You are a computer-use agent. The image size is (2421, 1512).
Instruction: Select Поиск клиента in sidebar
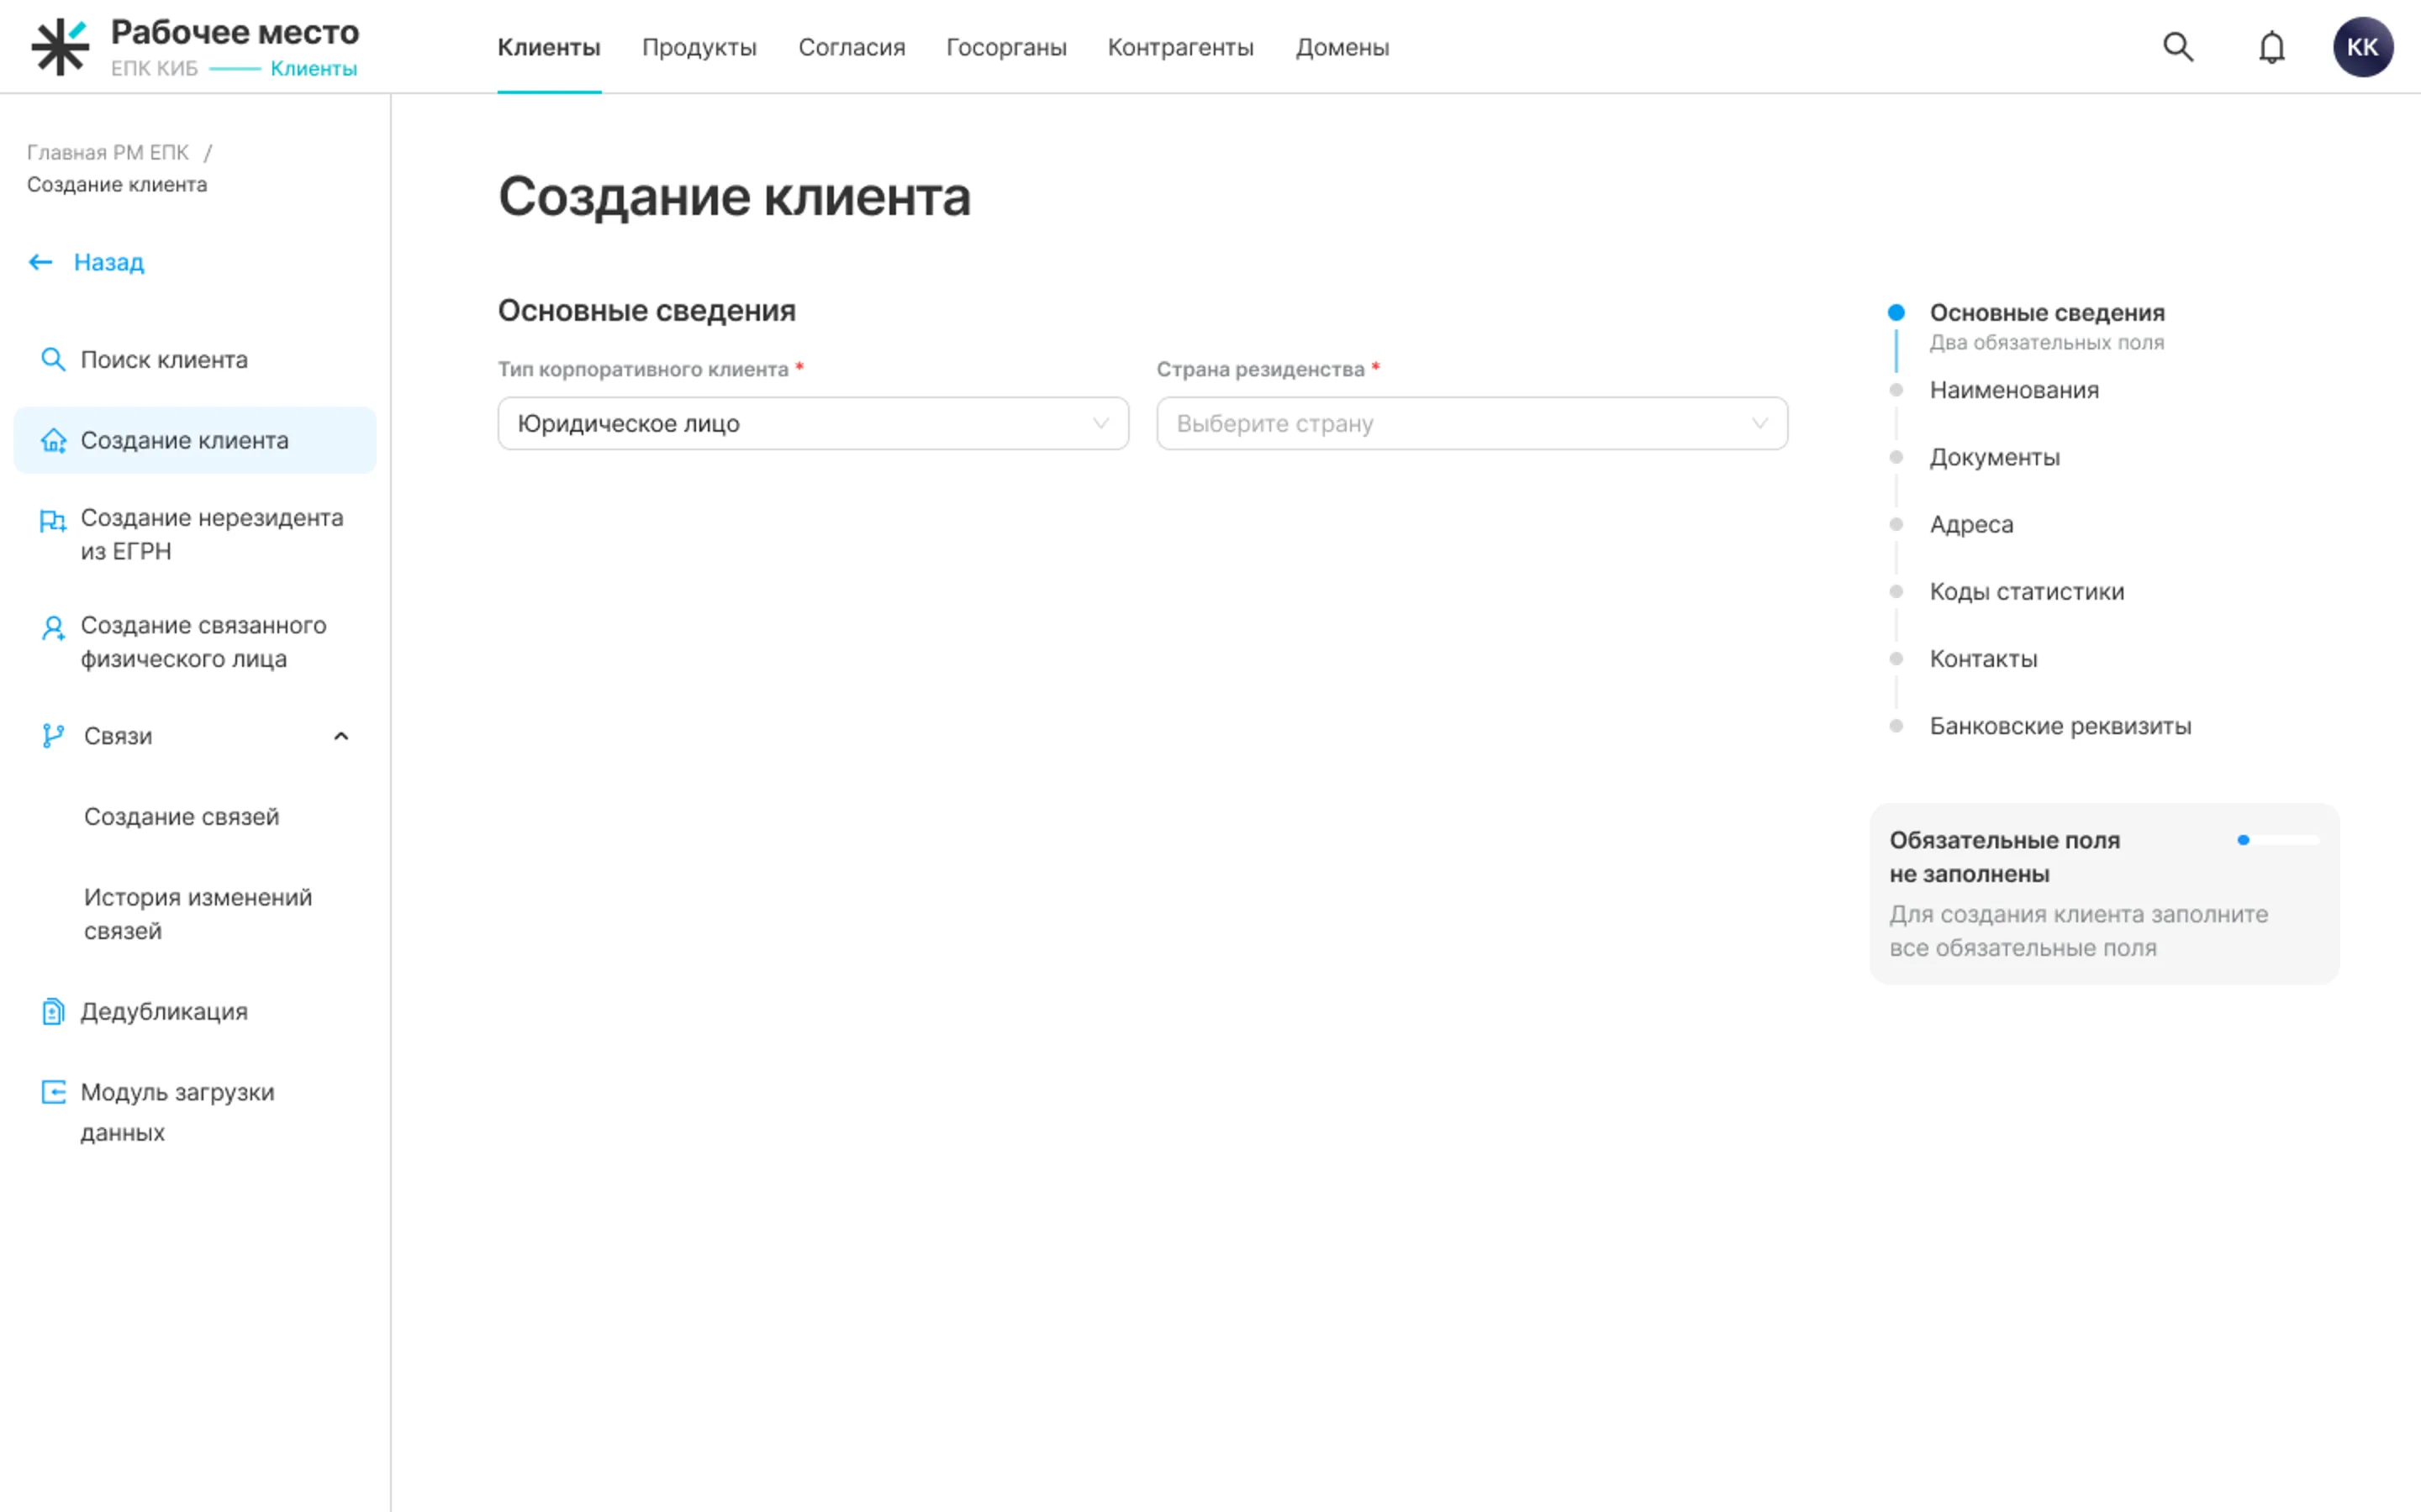pyautogui.click(x=195, y=359)
